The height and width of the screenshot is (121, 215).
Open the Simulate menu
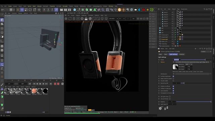[65, 6]
